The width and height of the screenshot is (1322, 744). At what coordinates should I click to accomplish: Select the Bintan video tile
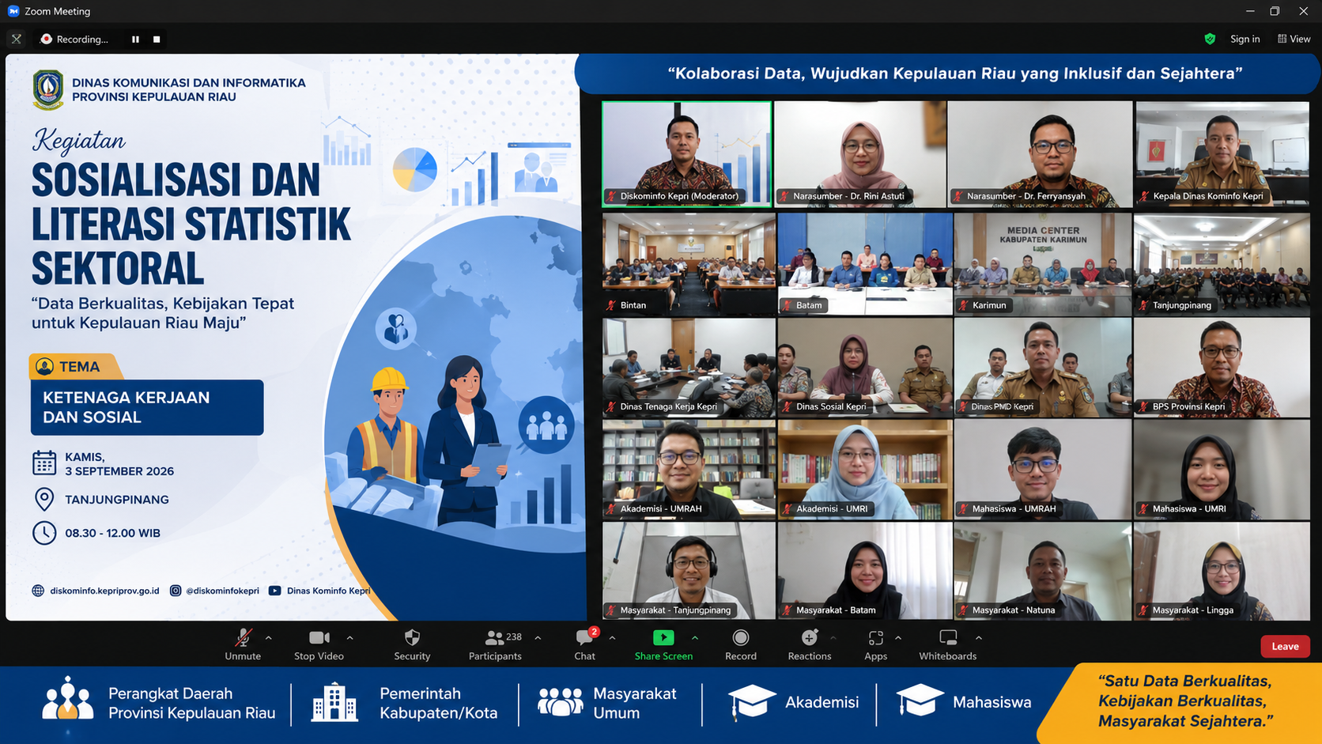tap(689, 264)
